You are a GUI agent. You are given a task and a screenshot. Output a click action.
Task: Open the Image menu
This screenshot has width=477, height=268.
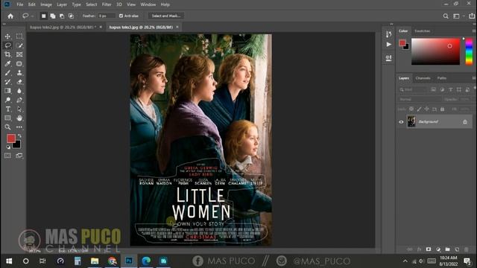coord(46,4)
